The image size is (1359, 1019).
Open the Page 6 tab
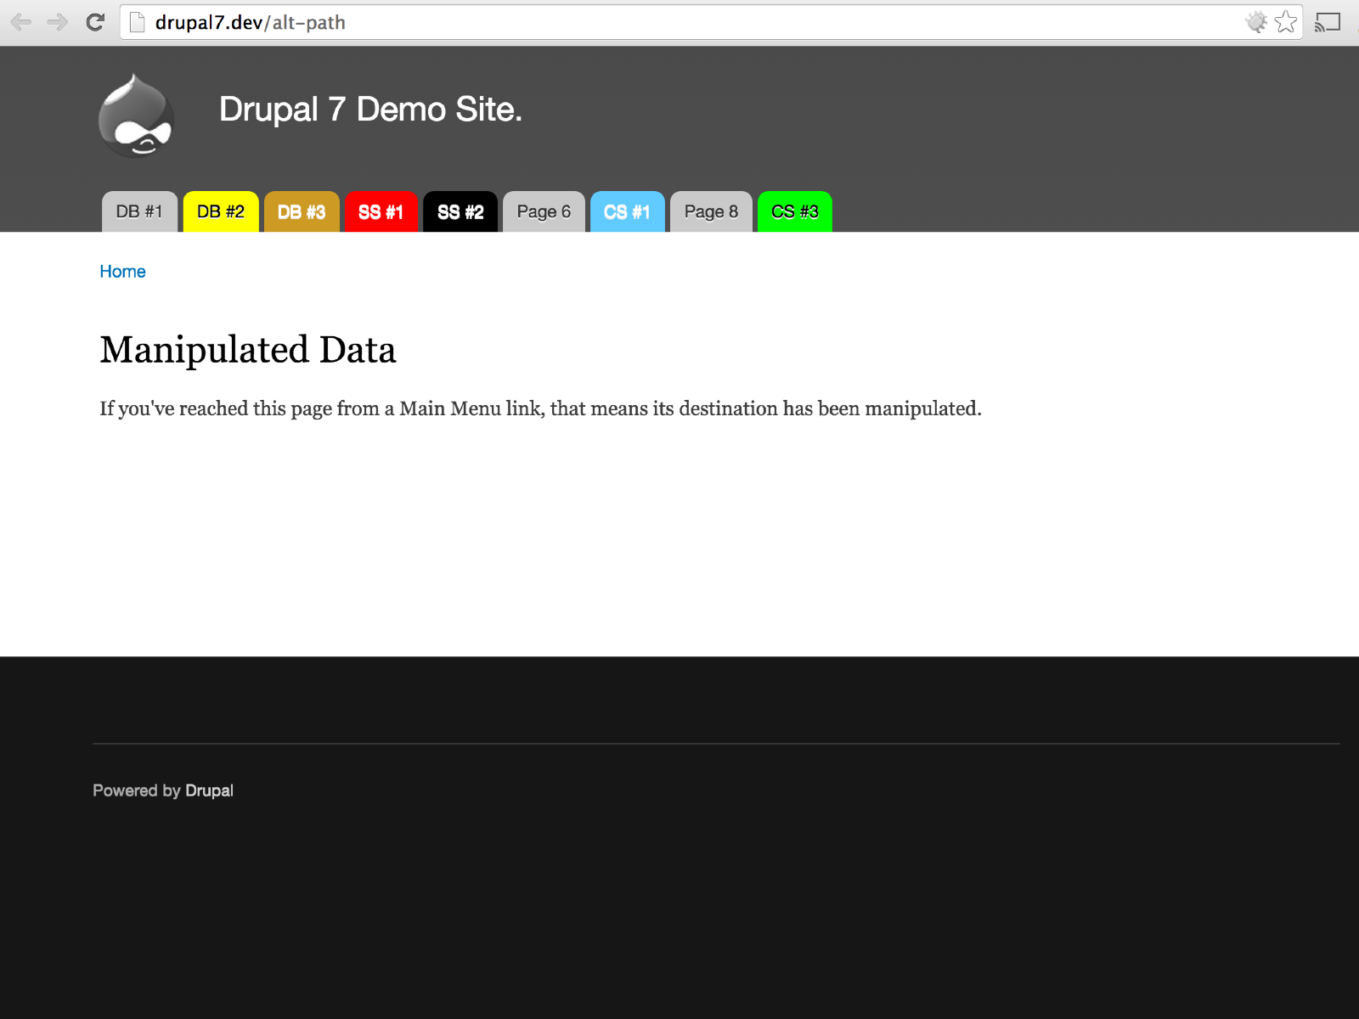tap(543, 211)
